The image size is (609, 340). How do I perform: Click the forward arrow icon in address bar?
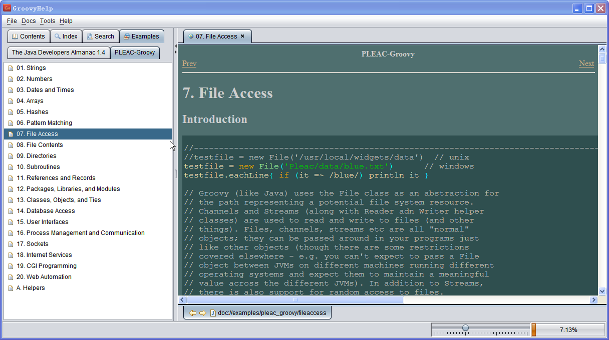[202, 313]
